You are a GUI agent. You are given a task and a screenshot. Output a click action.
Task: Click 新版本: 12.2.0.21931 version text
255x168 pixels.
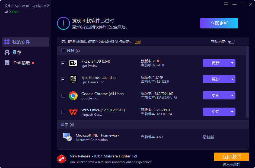(x=155, y=110)
